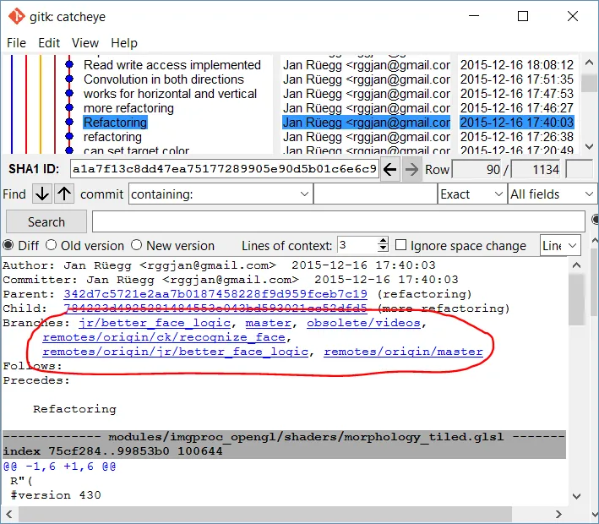Image resolution: width=599 pixels, height=524 pixels.
Task: Click the diff pane horizontal scrollbar thumb
Action: [265, 515]
